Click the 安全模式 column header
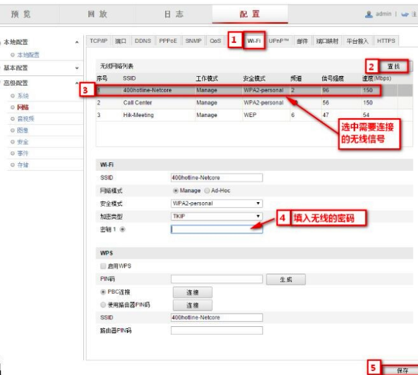This screenshot has width=418, height=375. click(x=254, y=79)
